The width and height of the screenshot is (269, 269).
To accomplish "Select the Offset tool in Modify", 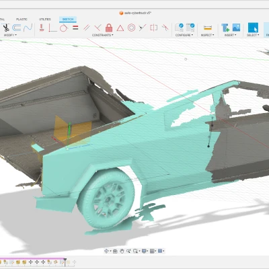I will (17, 28).
